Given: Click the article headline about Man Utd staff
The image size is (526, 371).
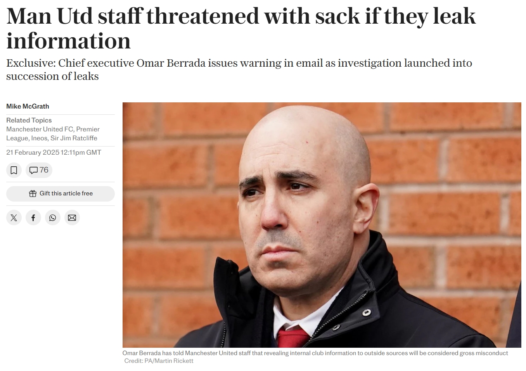Looking at the screenshot, I should pos(241,28).
